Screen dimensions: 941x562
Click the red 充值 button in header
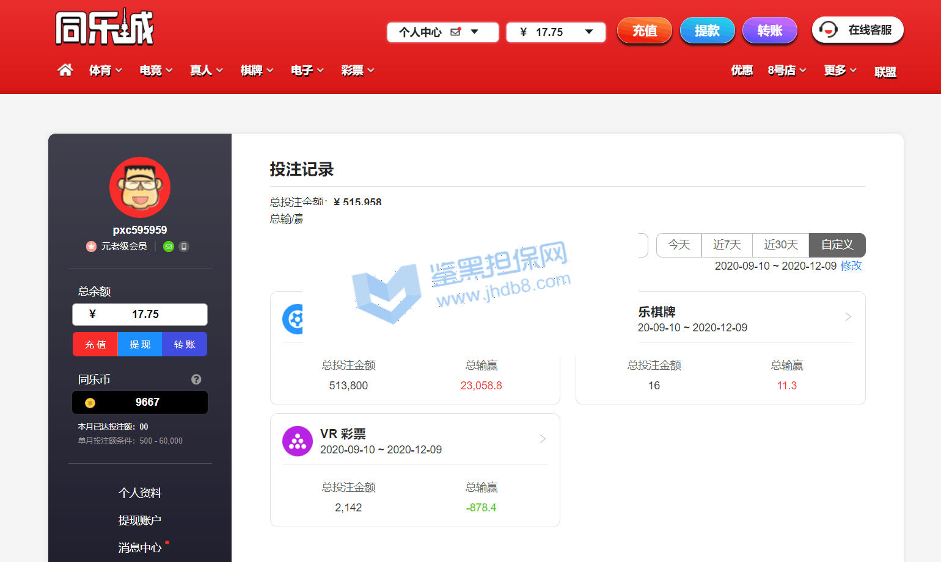click(x=644, y=31)
